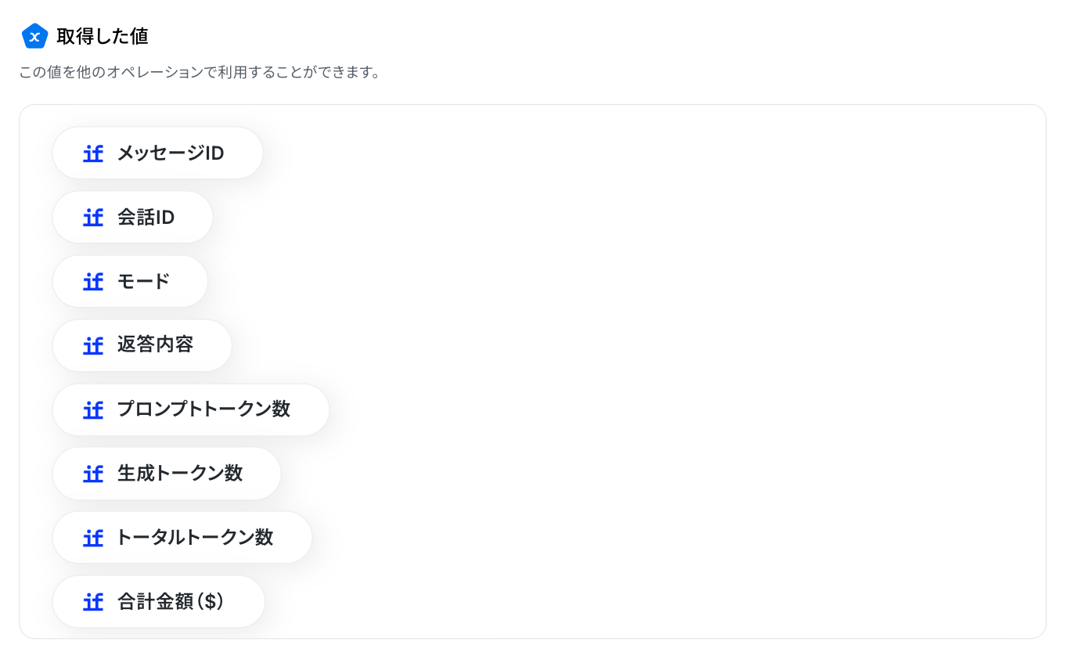Click the icon on the モード chip

[93, 282]
